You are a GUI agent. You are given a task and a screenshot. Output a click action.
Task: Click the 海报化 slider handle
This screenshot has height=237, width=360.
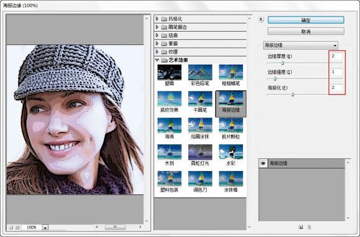293,94
